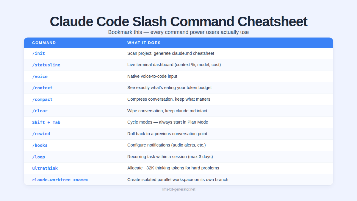Click 'Native voice-to-code input' description
Screen dimensions: 357x201
pyautogui.click(x=152, y=76)
